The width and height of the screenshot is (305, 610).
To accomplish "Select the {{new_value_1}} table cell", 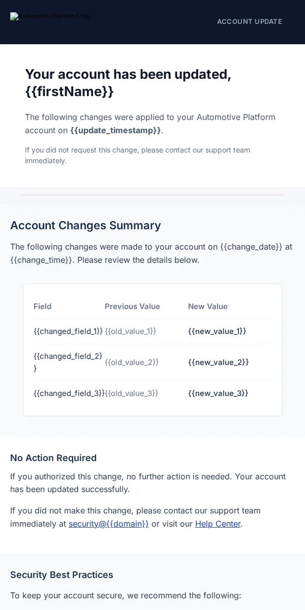I will tap(217, 331).
